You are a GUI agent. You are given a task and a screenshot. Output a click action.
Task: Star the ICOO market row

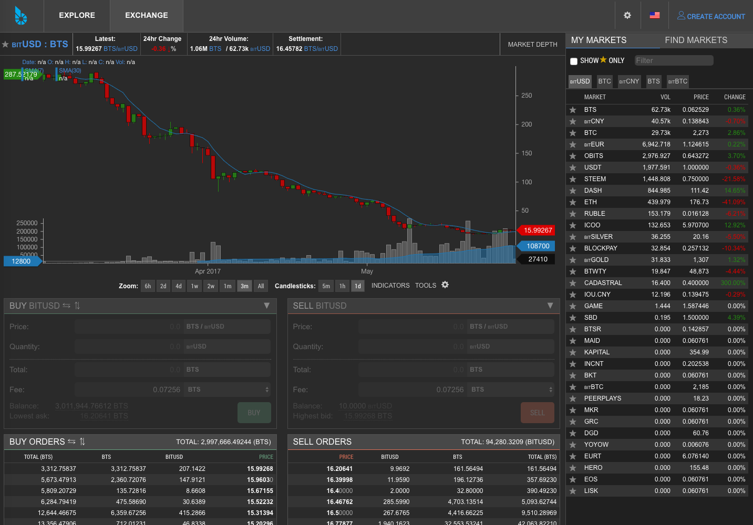pos(573,225)
